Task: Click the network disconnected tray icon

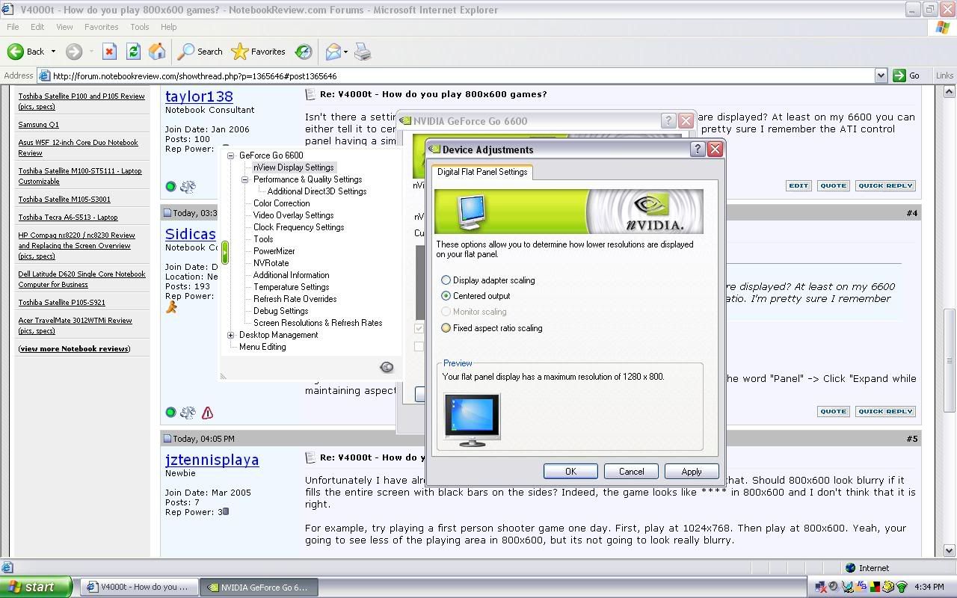Action: point(821,587)
